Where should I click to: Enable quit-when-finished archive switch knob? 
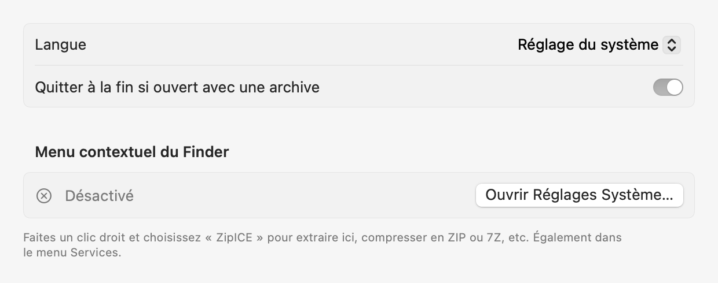coord(675,88)
